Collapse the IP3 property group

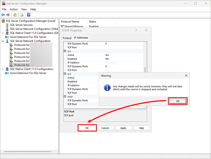click(x=65, y=51)
